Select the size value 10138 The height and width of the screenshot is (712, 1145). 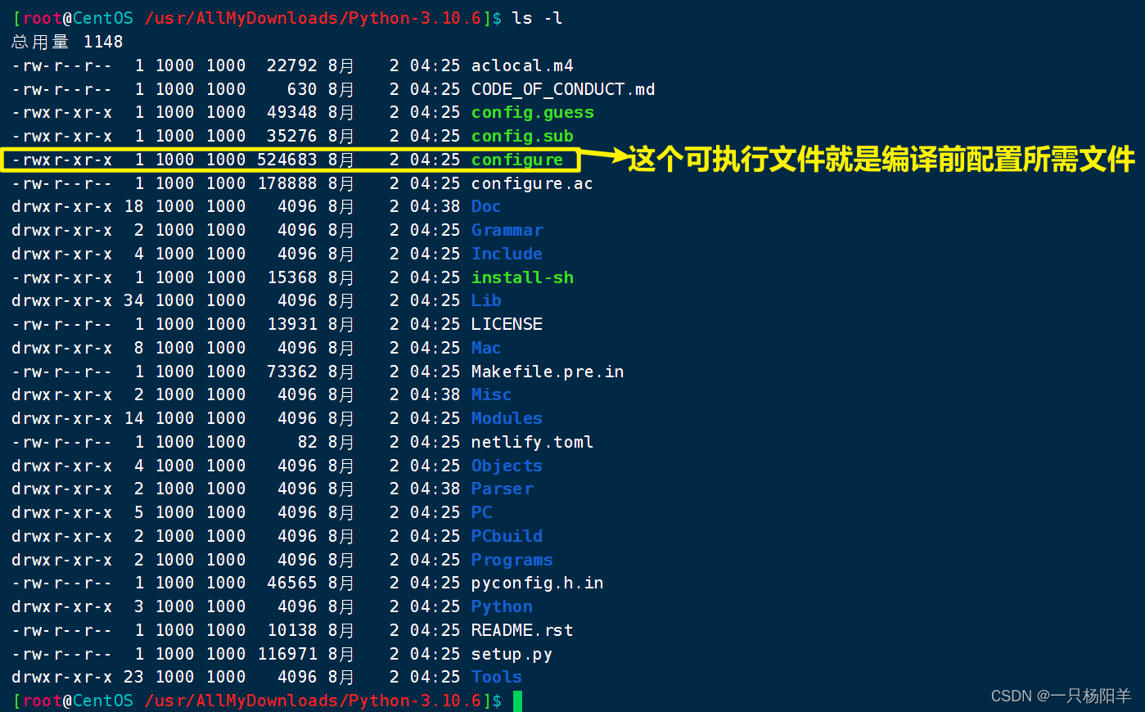[x=292, y=631]
